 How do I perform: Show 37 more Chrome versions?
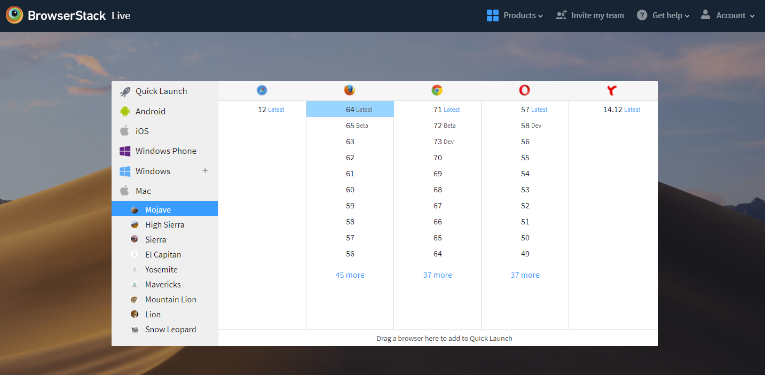[438, 275]
